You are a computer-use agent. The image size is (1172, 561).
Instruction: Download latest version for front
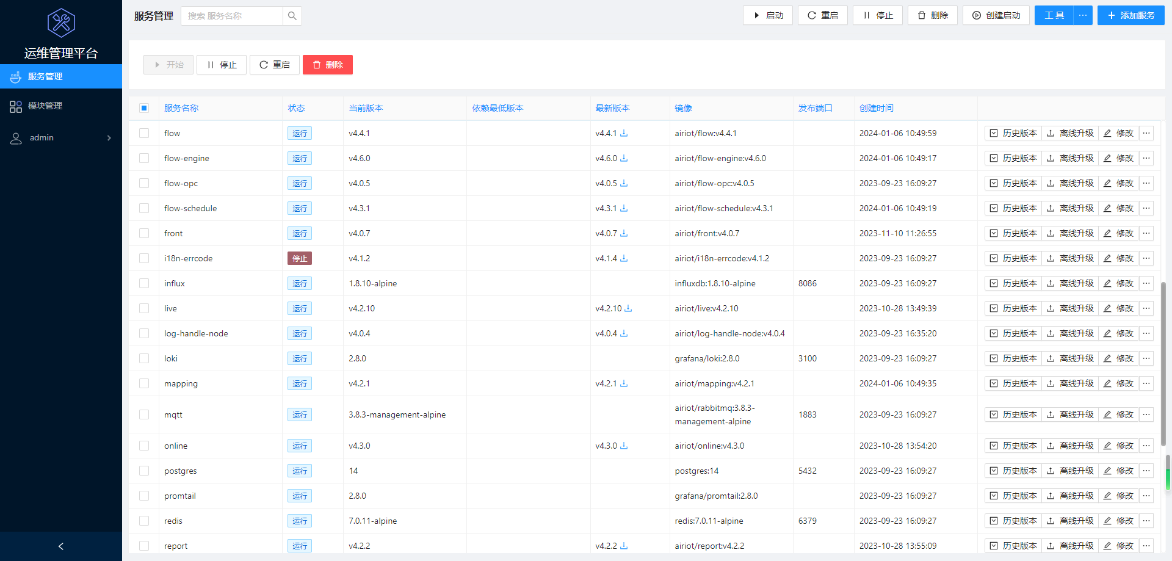point(624,233)
